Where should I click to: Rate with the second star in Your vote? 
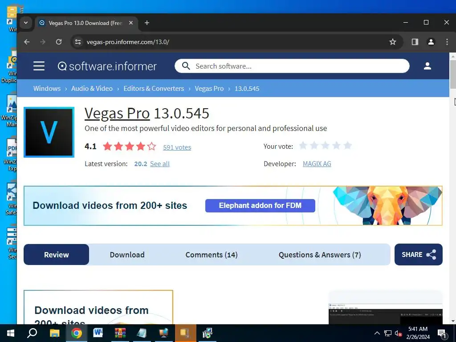coord(314,145)
